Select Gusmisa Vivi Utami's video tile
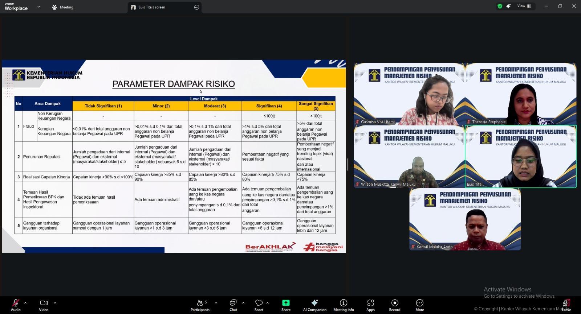Screen dimensions: 581x314 coord(409,94)
